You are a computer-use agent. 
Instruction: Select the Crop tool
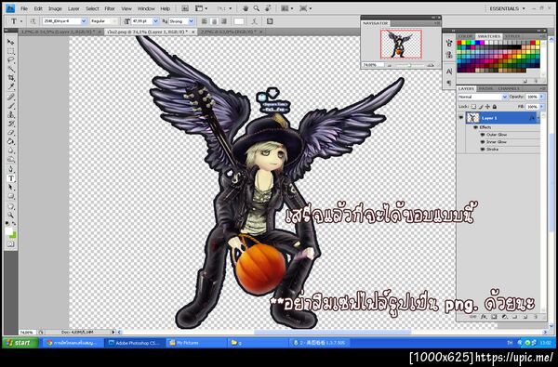(x=11, y=78)
